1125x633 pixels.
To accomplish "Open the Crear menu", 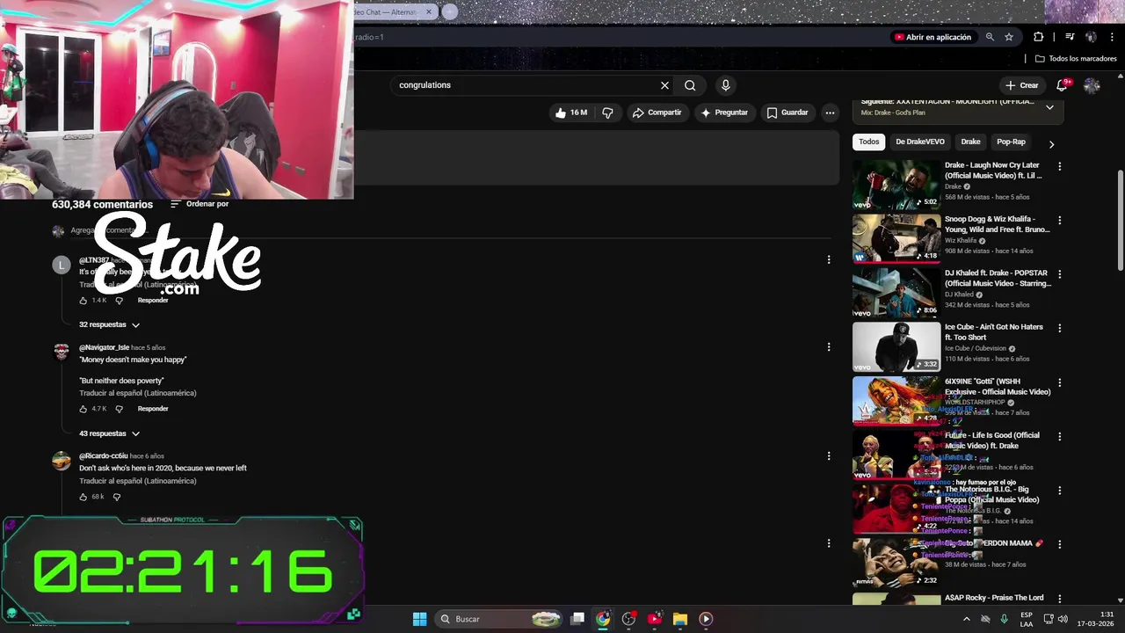I will (x=1022, y=85).
